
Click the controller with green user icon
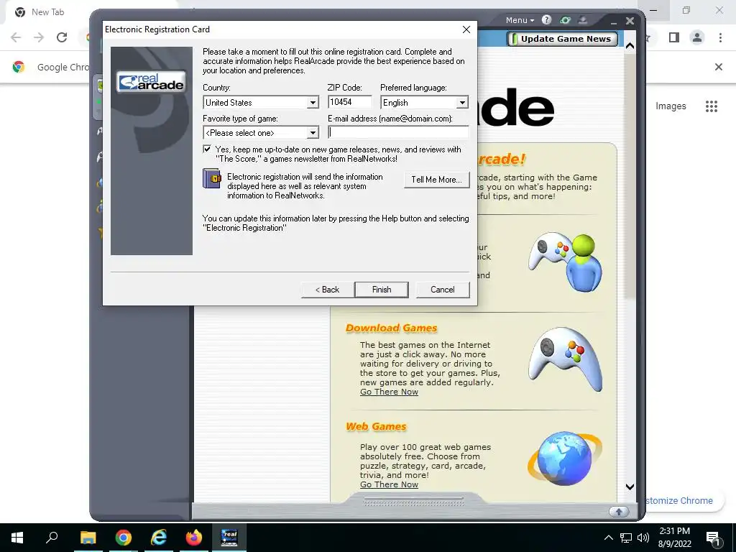566,262
